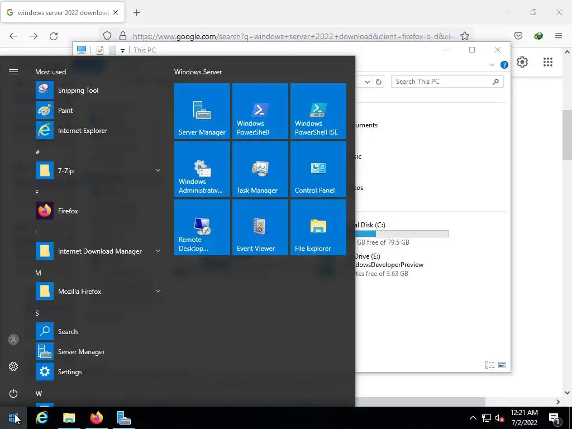Open the Settings gear in the Start sidebar
572x429 pixels.
13,366
